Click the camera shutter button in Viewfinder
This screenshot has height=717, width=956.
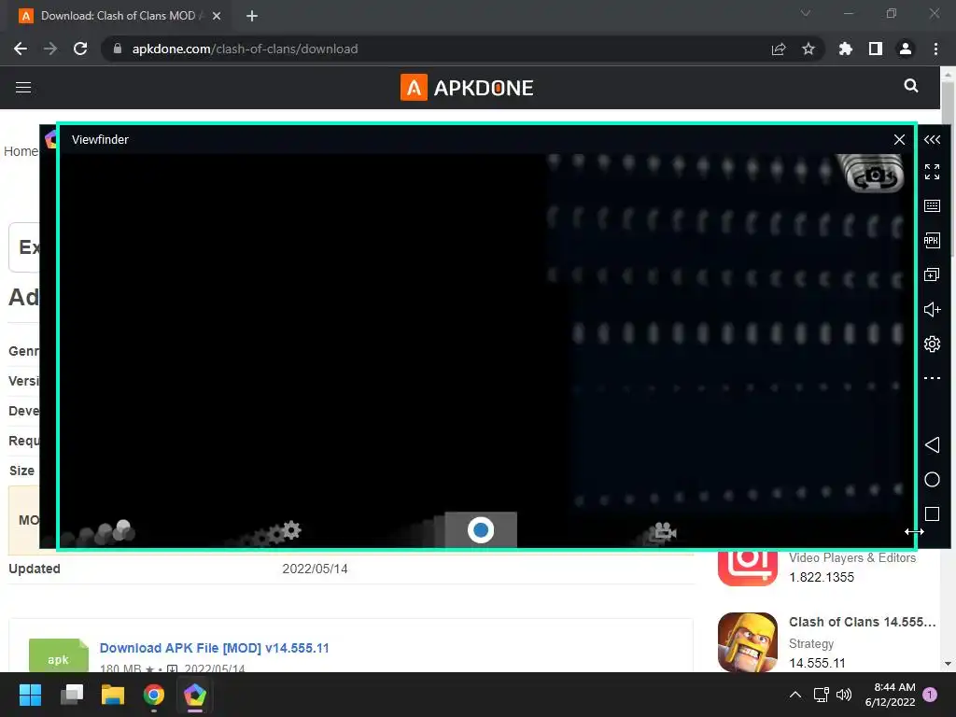click(481, 530)
